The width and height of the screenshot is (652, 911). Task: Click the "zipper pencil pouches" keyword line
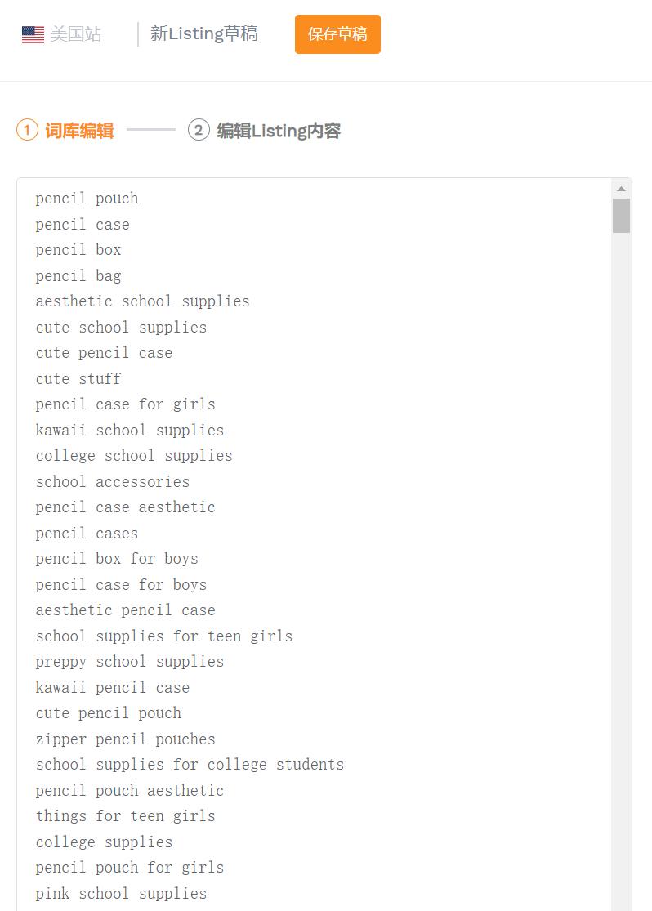(125, 739)
